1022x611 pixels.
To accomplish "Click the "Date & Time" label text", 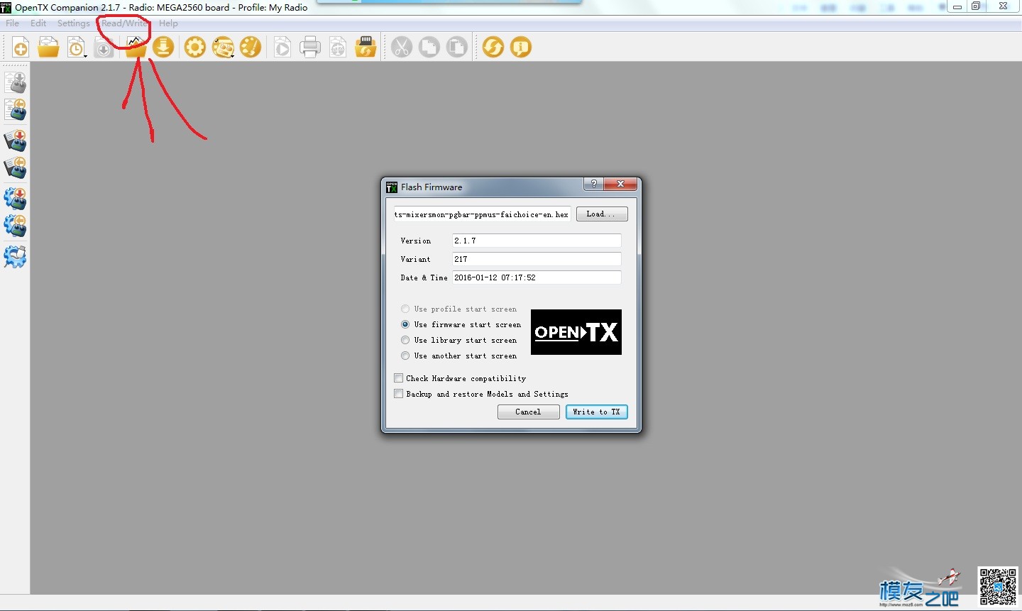I will coord(424,277).
